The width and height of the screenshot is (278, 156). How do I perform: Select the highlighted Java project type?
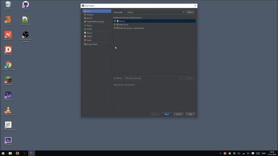pyautogui.click(x=97, y=11)
